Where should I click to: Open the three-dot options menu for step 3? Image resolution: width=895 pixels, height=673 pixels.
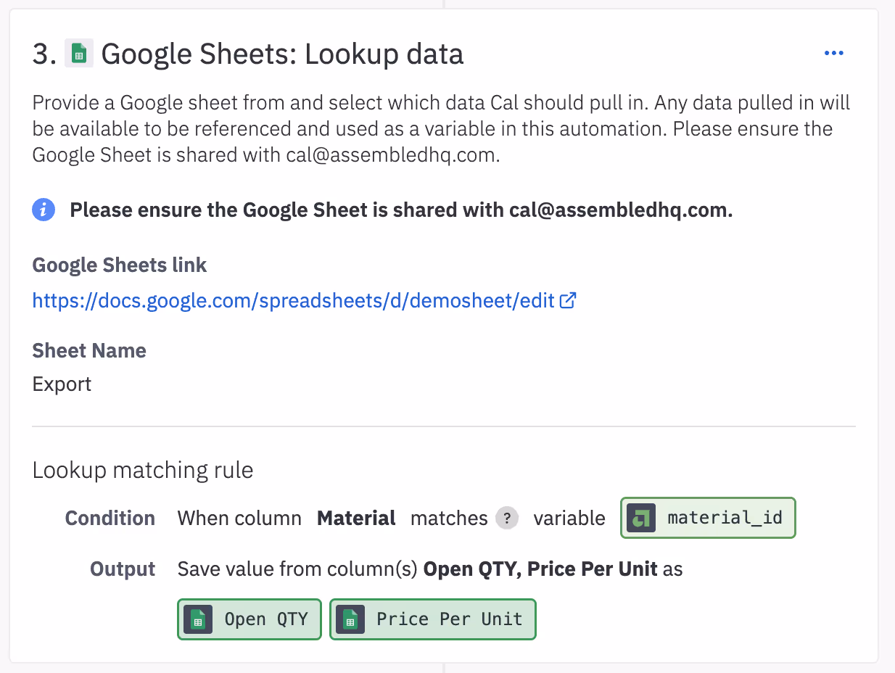(834, 54)
